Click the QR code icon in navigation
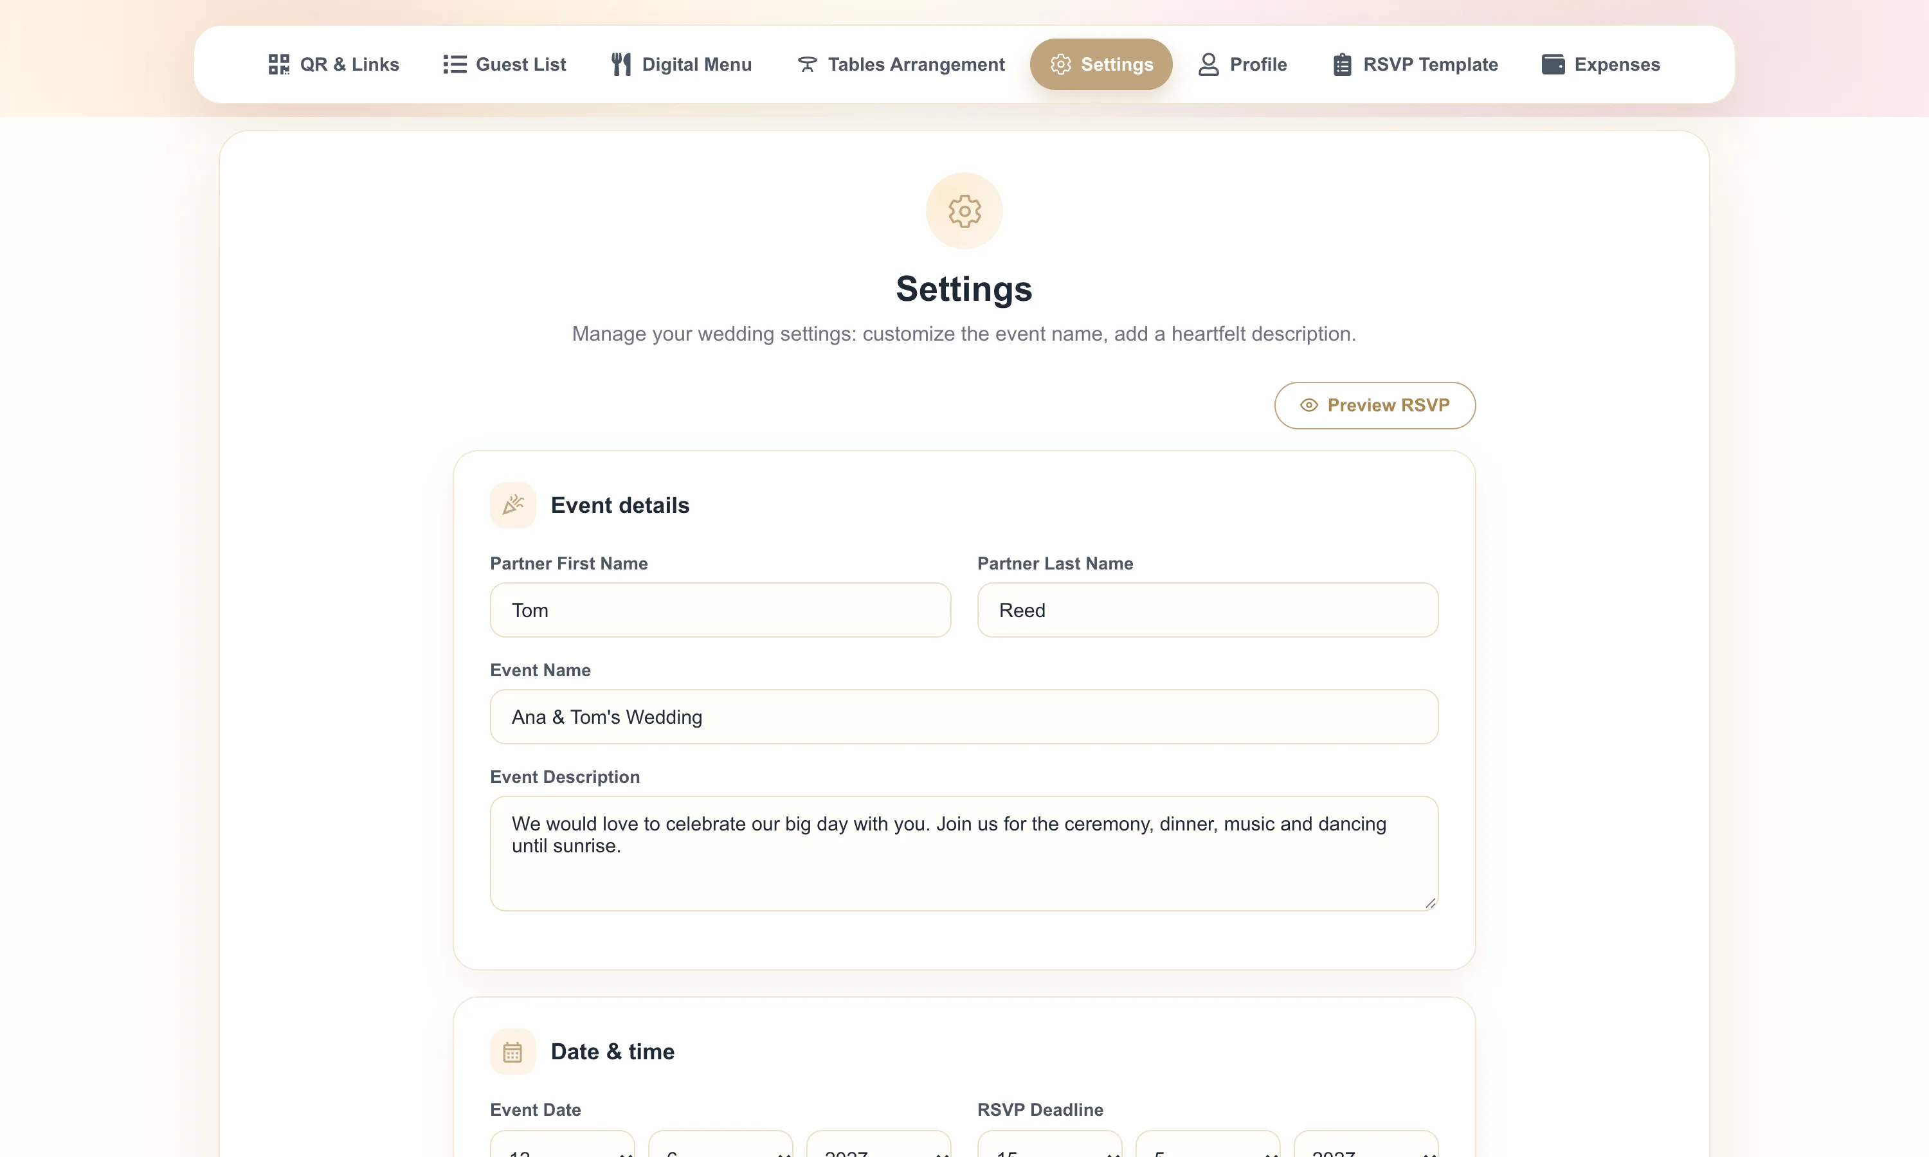 (x=278, y=64)
